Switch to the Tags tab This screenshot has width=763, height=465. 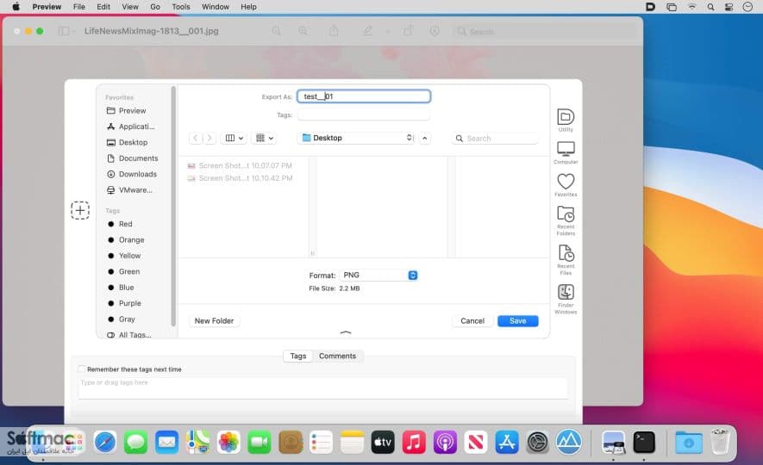pos(297,356)
